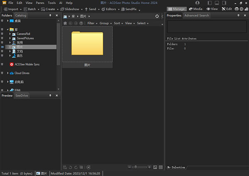Click the Import button in the toolbar
This screenshot has height=176, width=249.
tap(12, 9)
